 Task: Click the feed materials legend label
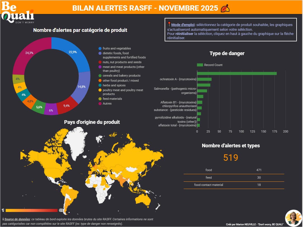pos(112,99)
